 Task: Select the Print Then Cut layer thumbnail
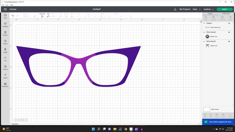pos(207,28)
